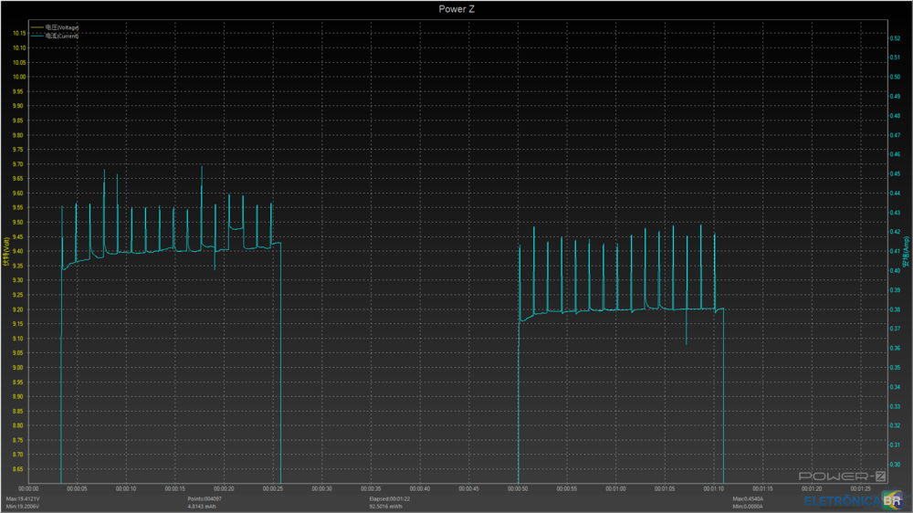This screenshot has width=913, height=513.
Task: Click the yellow Voltage legend line
Action: (x=37, y=28)
